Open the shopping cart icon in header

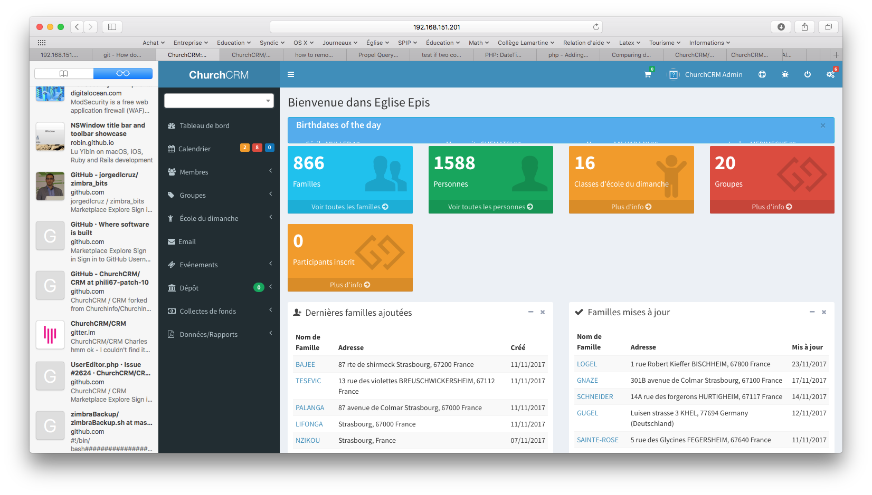click(647, 75)
